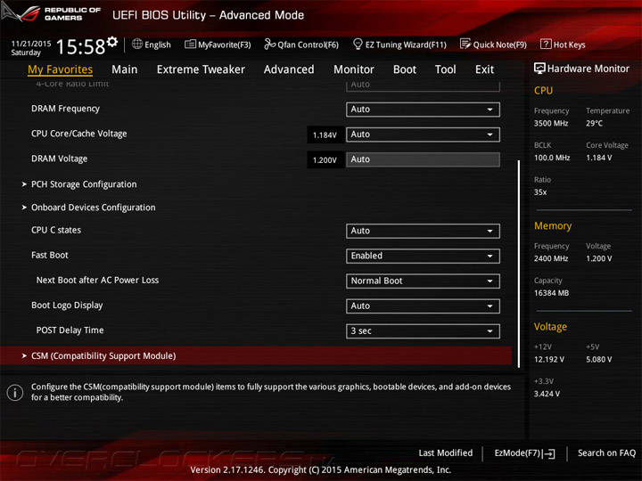Open settings via gear icon by clock
The image size is (642, 481).
pos(112,41)
